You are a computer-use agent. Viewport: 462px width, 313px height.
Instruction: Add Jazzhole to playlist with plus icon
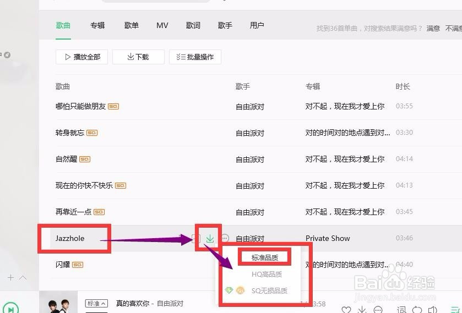[196, 239]
